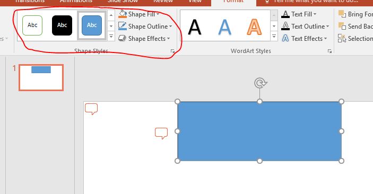373x194 pixels.
Task: Click the Text Fill icon
Action: click(285, 14)
